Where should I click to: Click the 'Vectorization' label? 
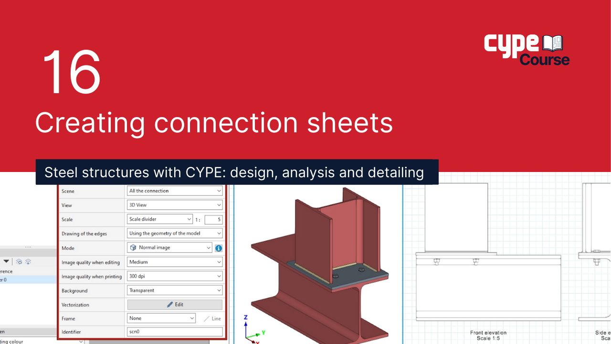[75, 305]
